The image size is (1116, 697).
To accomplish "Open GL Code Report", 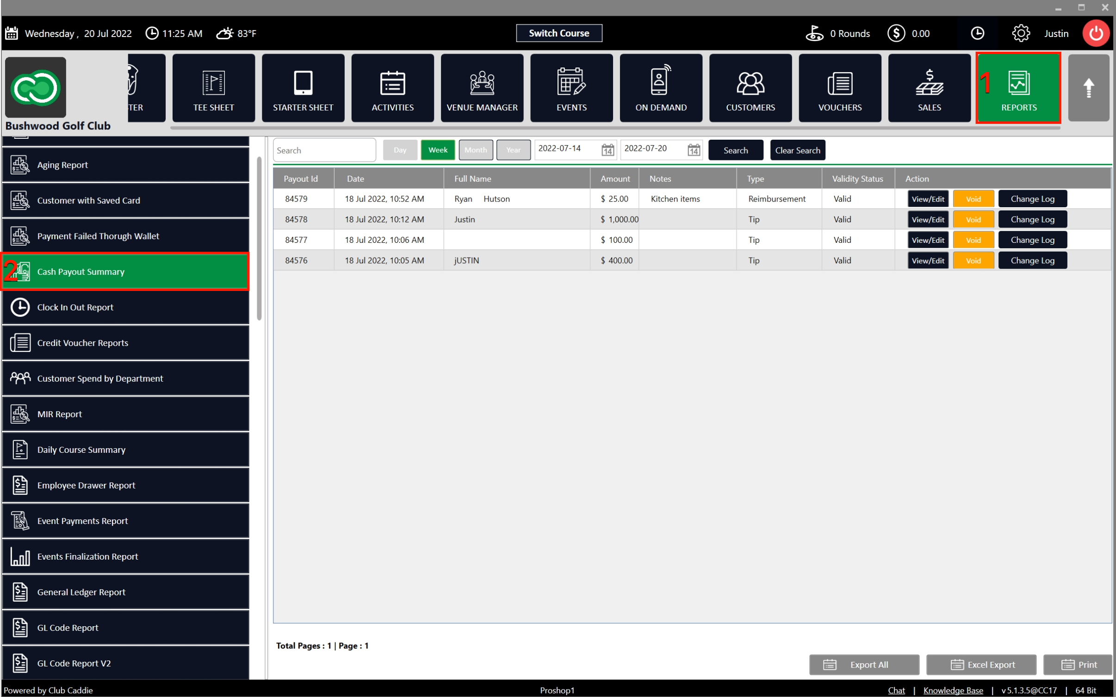I will pyautogui.click(x=126, y=628).
